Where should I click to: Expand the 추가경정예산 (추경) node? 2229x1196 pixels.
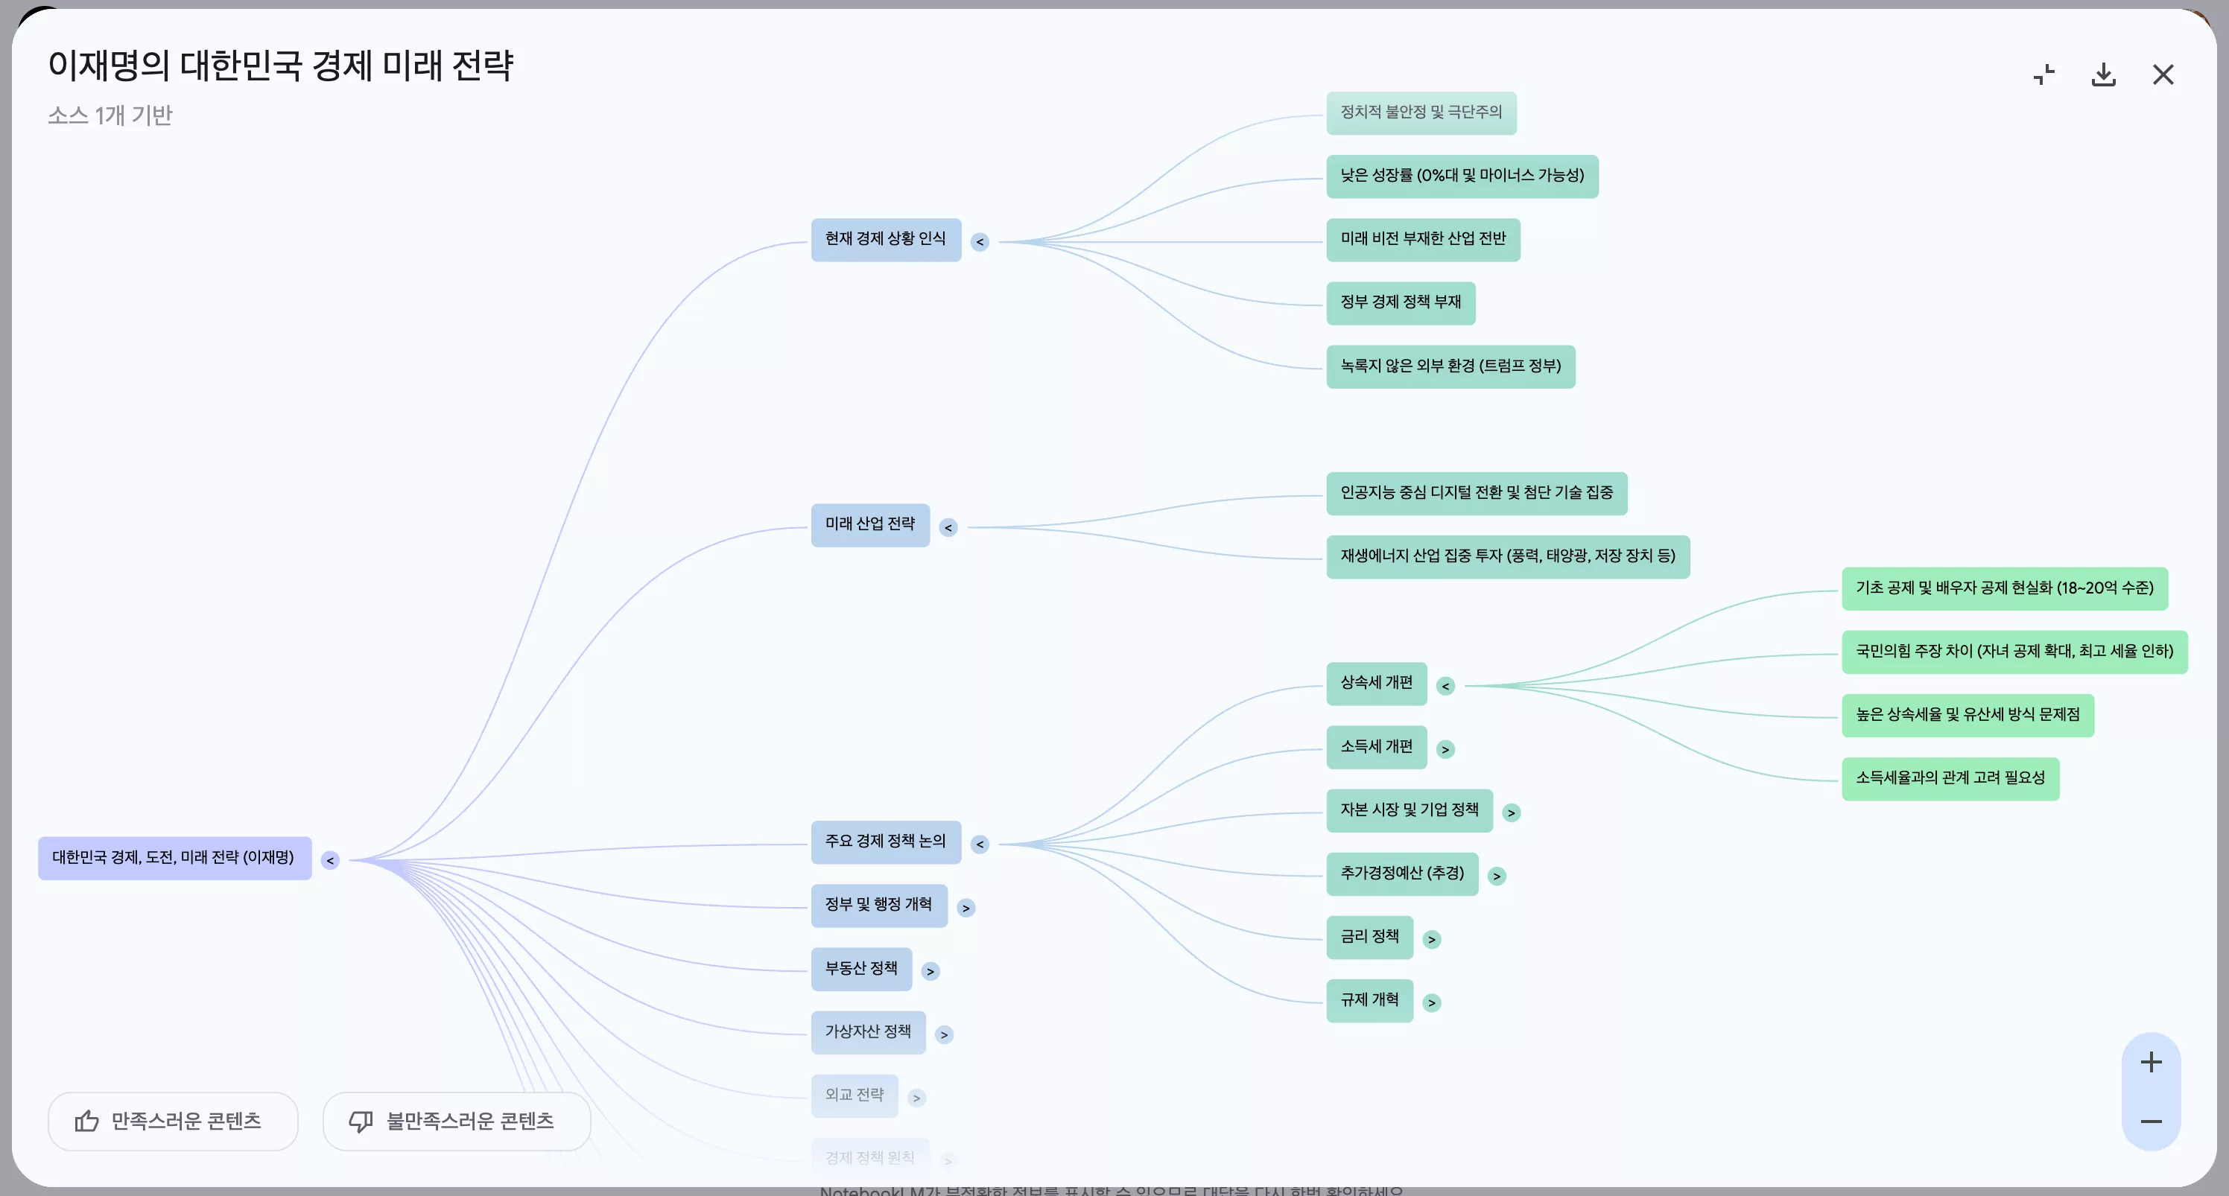click(x=1496, y=876)
